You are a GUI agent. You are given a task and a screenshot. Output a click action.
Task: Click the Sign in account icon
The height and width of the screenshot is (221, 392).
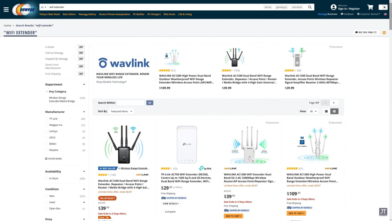click(x=333, y=7)
